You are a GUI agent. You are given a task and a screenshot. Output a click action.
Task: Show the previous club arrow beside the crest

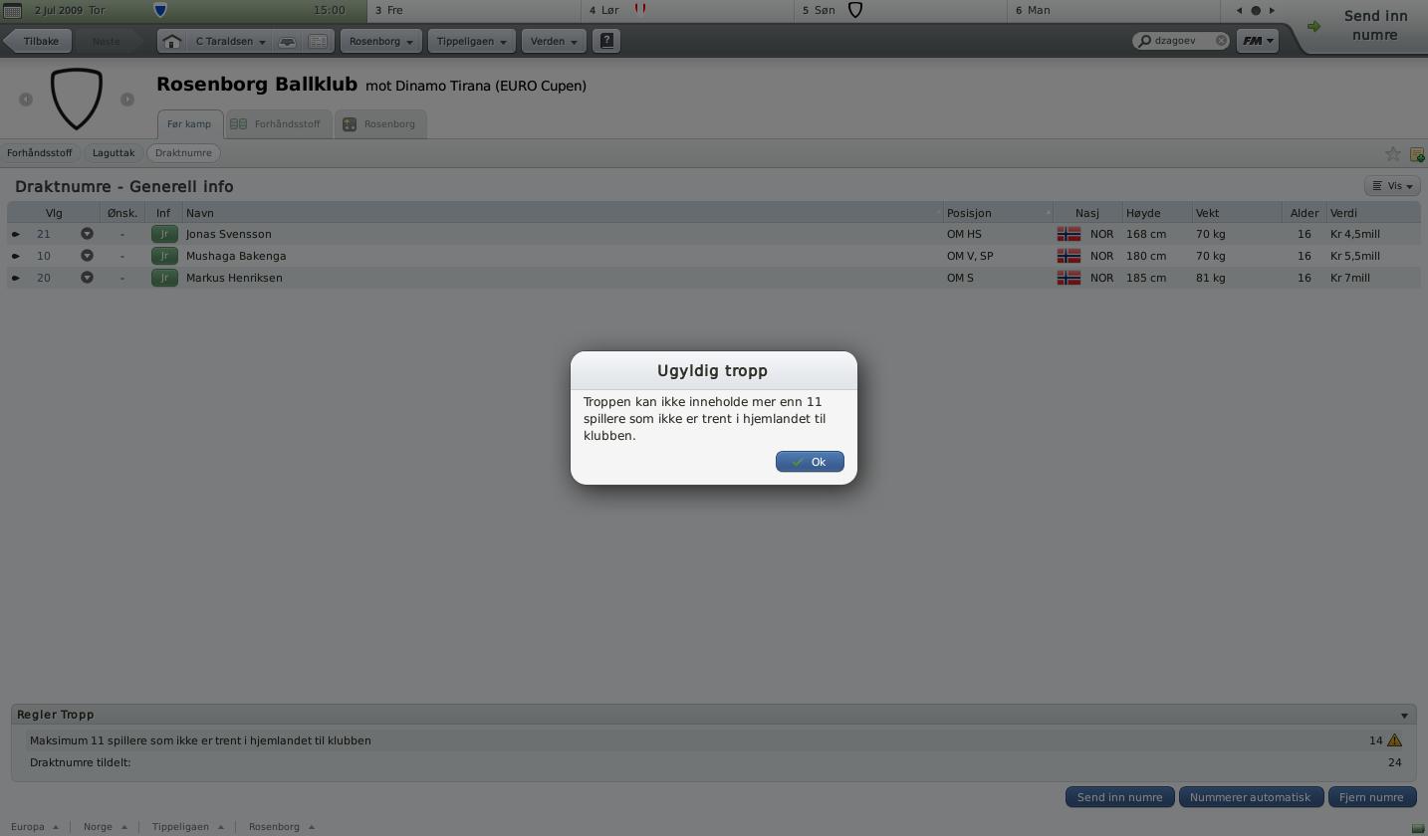26,99
